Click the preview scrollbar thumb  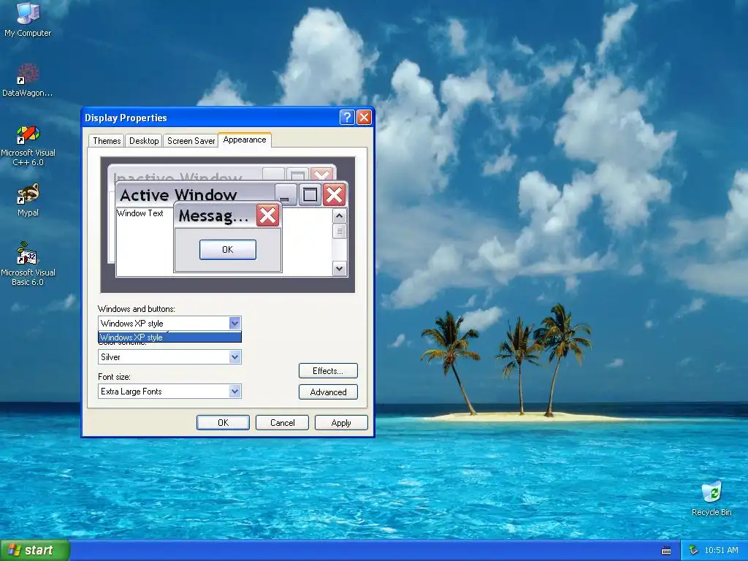[x=339, y=232]
